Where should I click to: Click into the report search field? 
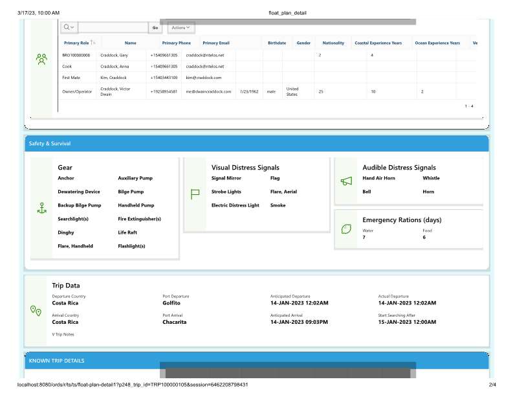pyautogui.click(x=113, y=27)
